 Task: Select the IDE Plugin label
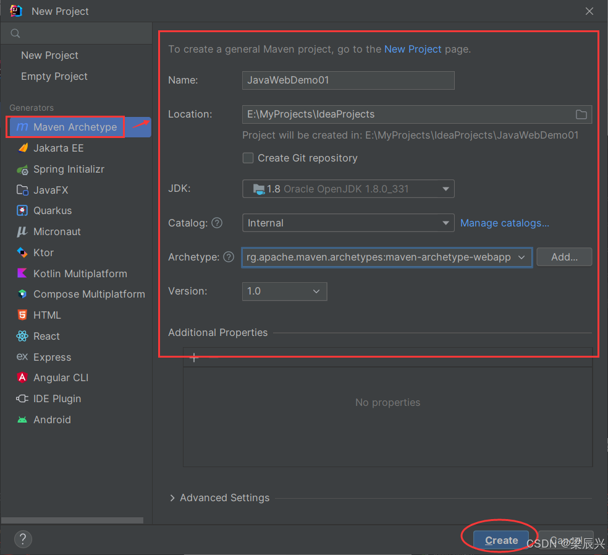point(57,398)
